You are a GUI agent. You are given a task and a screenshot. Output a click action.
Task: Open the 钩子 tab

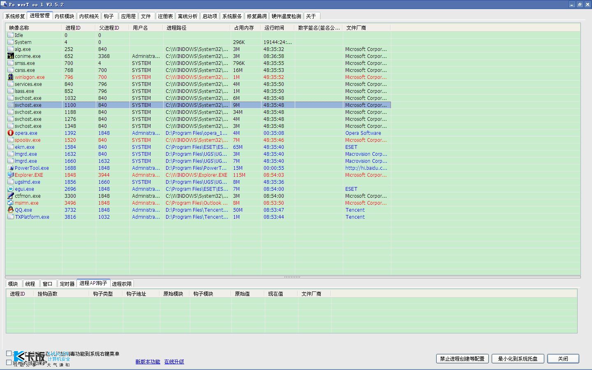coord(109,16)
